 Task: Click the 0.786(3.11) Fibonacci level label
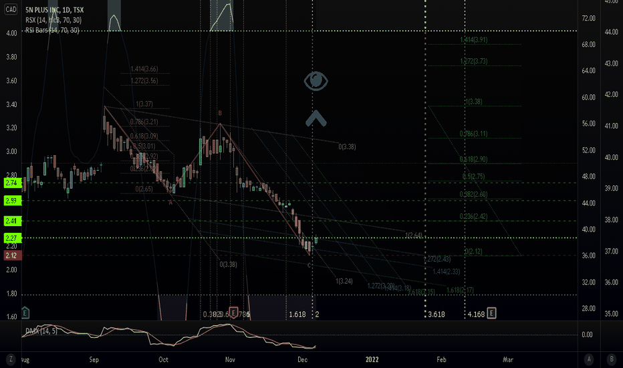pos(474,134)
